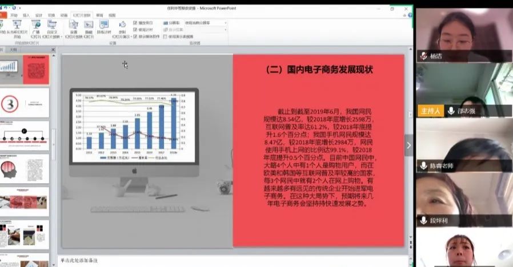Toggle the Use Timings checkbox
The width and height of the screenshot is (513, 267).
tap(135, 30)
